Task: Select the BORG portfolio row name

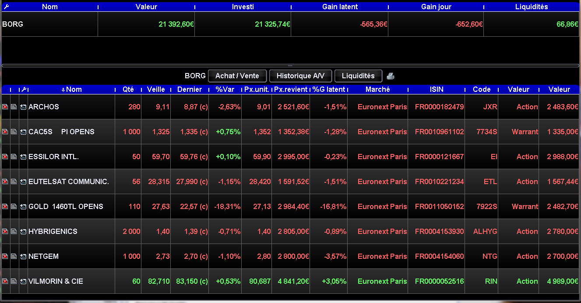Action: pos(13,24)
